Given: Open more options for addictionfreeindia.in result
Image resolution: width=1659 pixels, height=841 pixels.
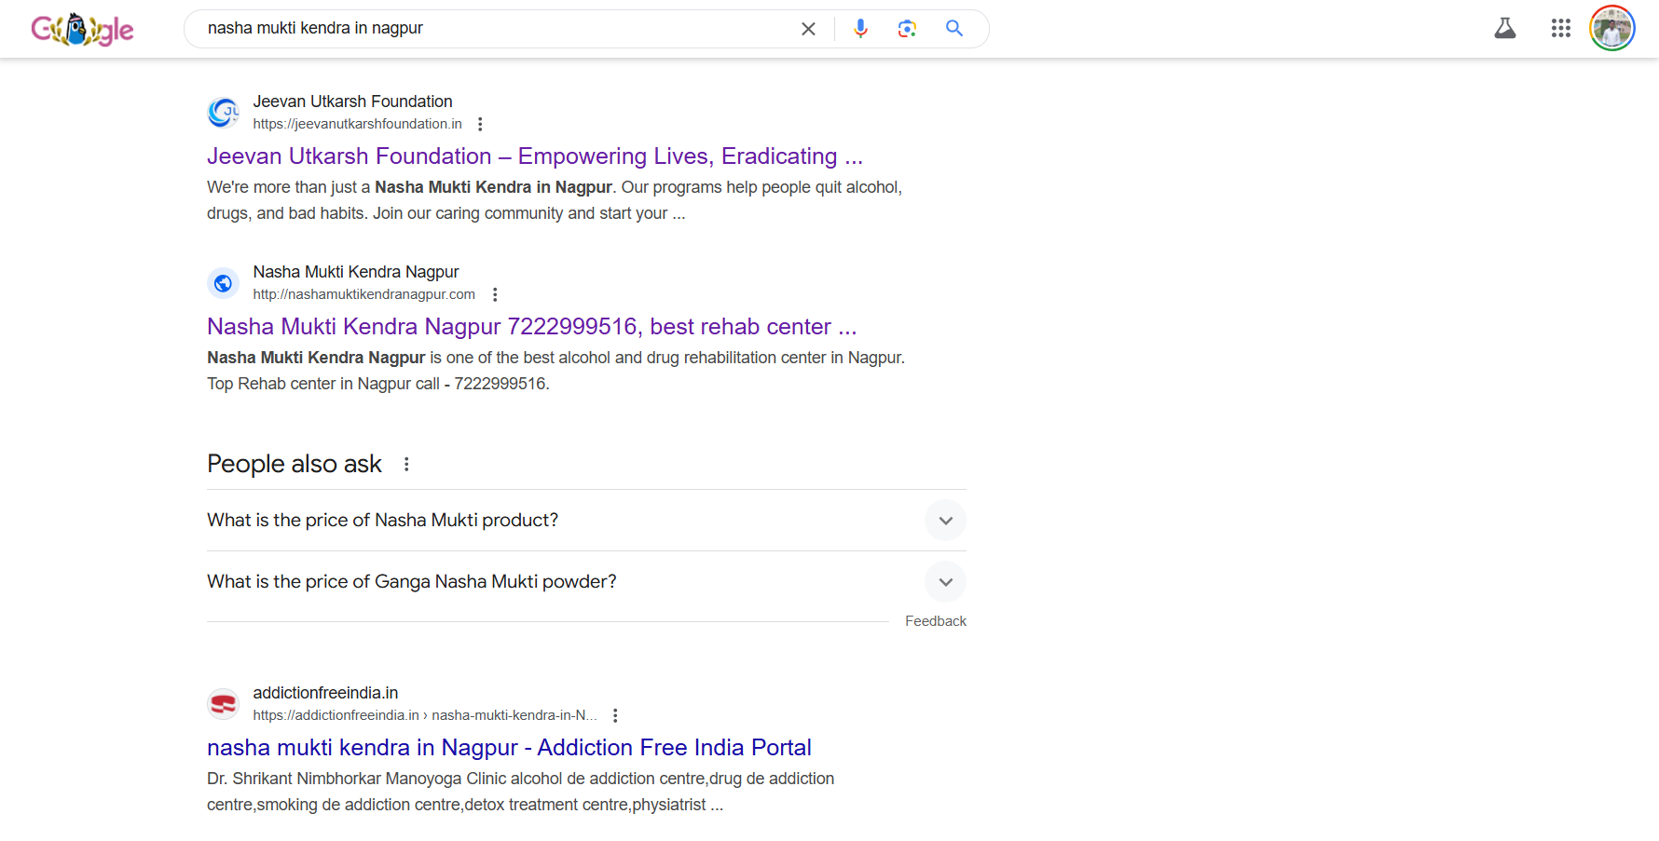Looking at the screenshot, I should [615, 715].
